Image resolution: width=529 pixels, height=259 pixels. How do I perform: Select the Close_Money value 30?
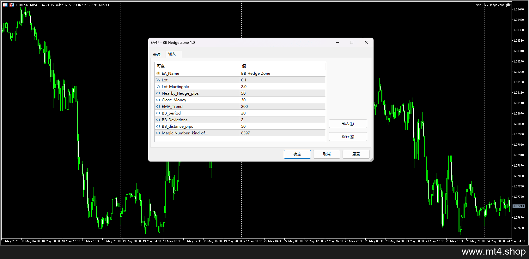pos(243,100)
